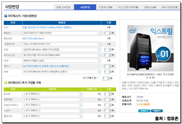Image resolution: width=182 pixels, height=124 pixels.
Task: Click the 운영체제 quantity stepper arrows
Action: tap(110, 100)
